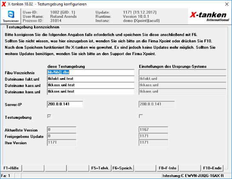This screenshot has height=179, width=232.
Task: Click the Dateiname kass.unl field with tkkass.unl.test
Action: tap(91, 85)
